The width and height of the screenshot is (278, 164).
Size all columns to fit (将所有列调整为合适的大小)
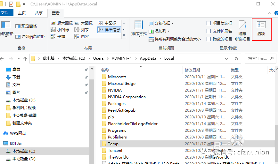pyautogui.click(x=175, y=39)
